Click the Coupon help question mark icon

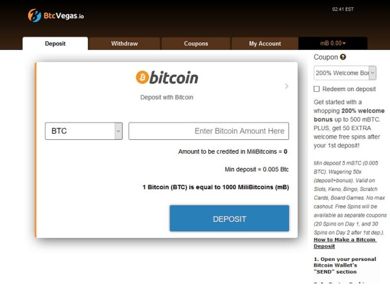[x=343, y=57]
